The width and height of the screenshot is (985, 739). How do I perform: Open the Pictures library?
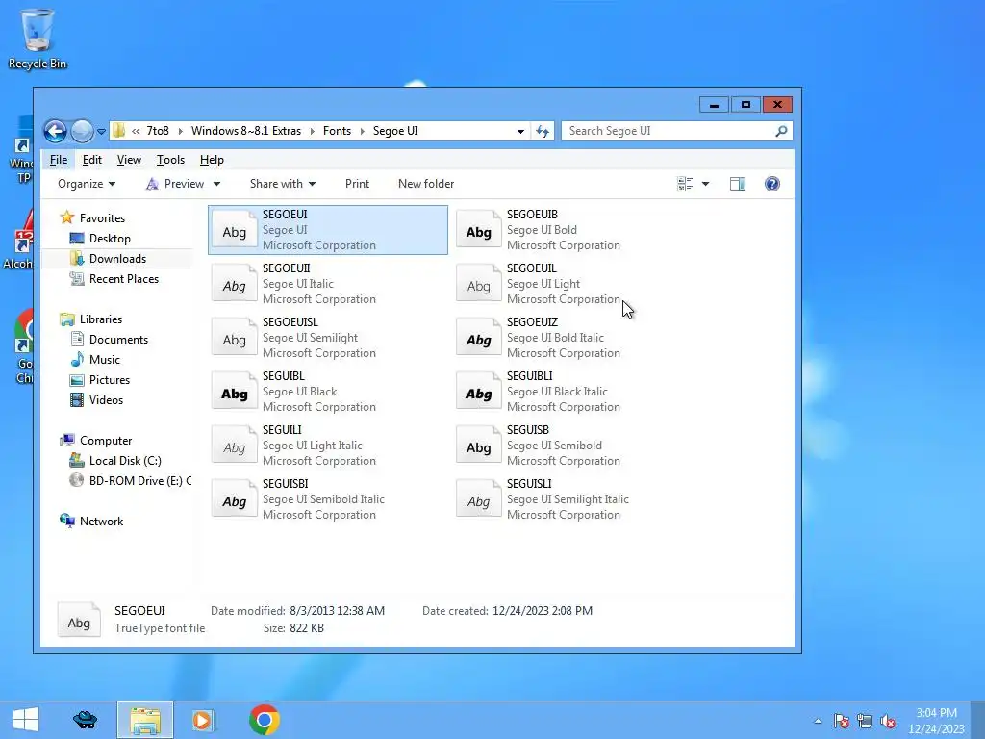[x=100, y=379]
